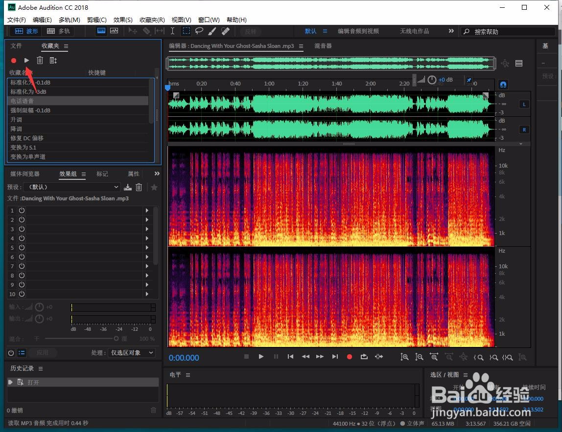
Task: Mark effects preset as favorite star
Action: [x=154, y=187]
